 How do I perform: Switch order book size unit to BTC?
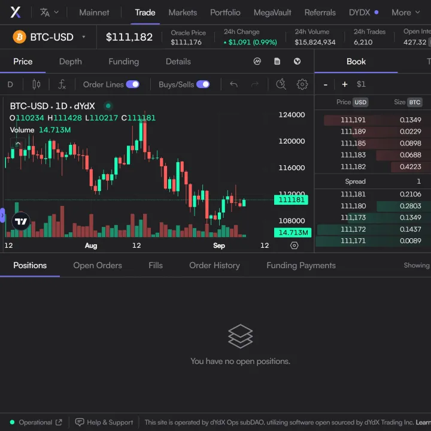coord(415,102)
